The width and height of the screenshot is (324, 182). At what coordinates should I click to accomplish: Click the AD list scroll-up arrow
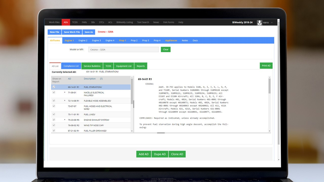coord(132,78)
